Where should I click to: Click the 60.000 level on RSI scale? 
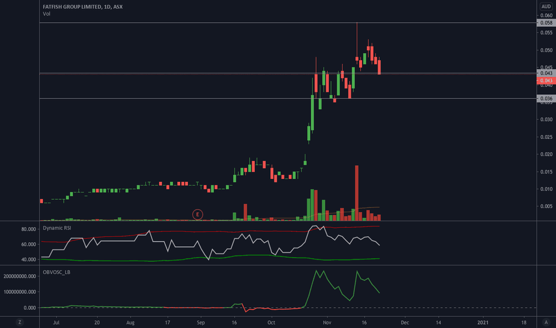pyautogui.click(x=29, y=245)
